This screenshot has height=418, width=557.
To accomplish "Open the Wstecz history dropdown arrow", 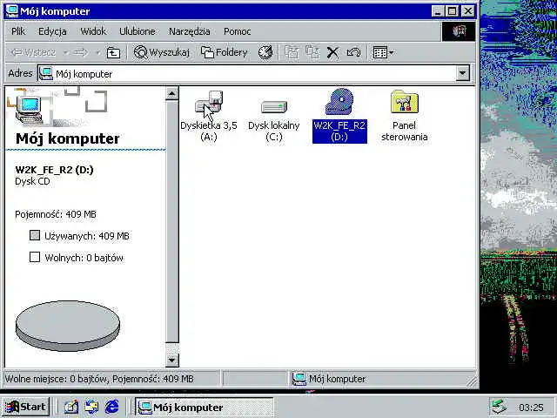I will pos(65,52).
